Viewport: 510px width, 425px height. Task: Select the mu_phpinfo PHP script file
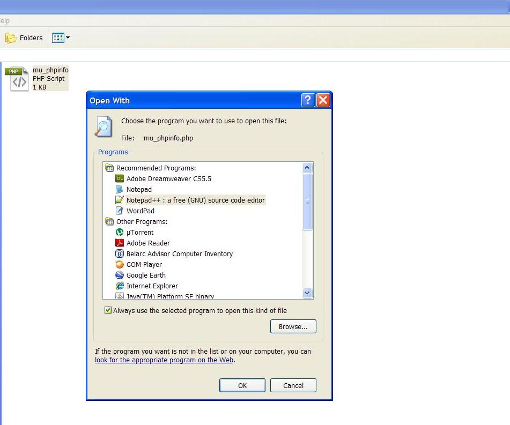click(x=38, y=78)
